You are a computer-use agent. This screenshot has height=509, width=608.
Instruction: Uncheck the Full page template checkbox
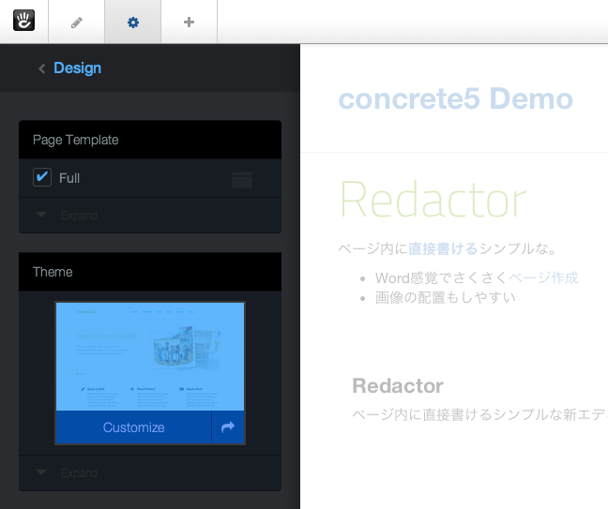coord(42,177)
